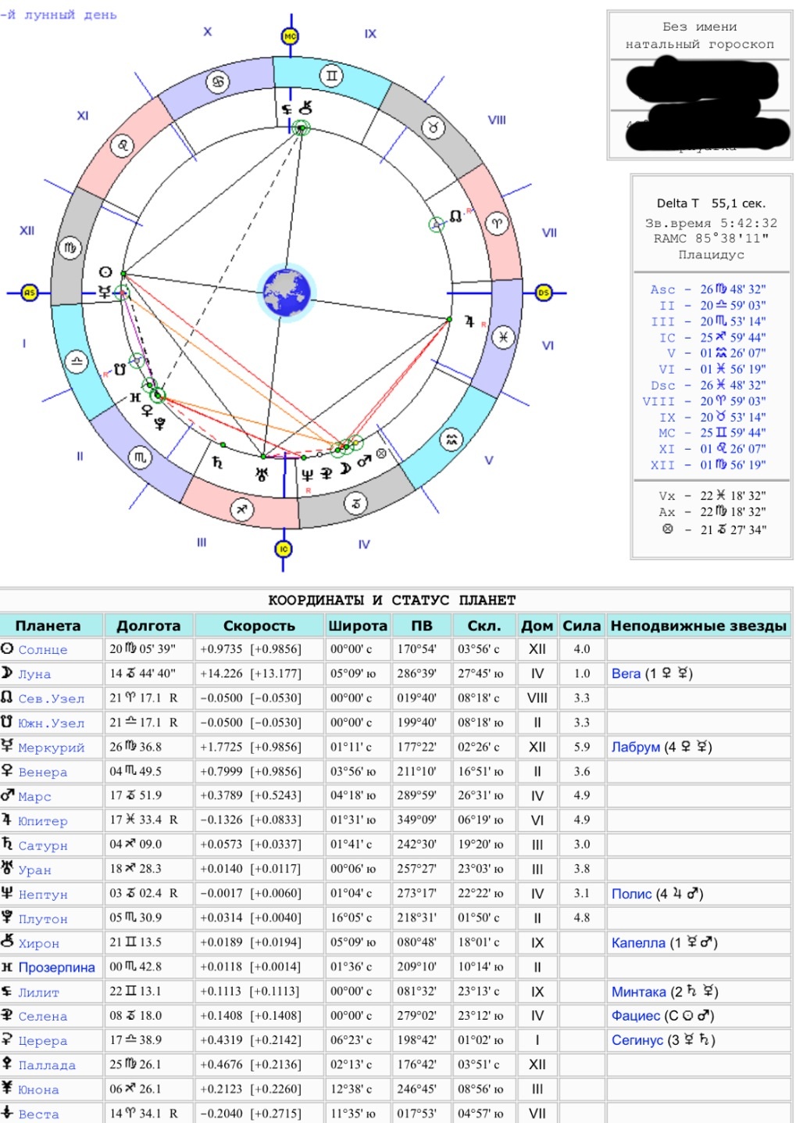Screen dimensions: 796x1123
Task: Click the Saturn glyph inside the chart
Action: (x=217, y=462)
